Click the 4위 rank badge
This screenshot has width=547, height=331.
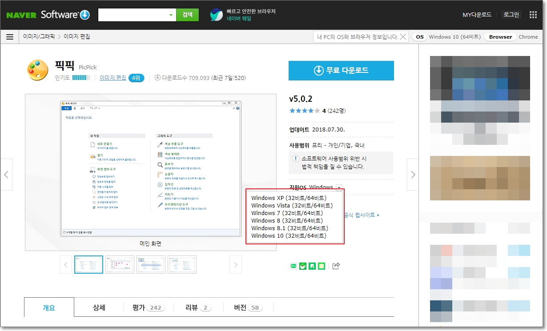pyautogui.click(x=137, y=78)
